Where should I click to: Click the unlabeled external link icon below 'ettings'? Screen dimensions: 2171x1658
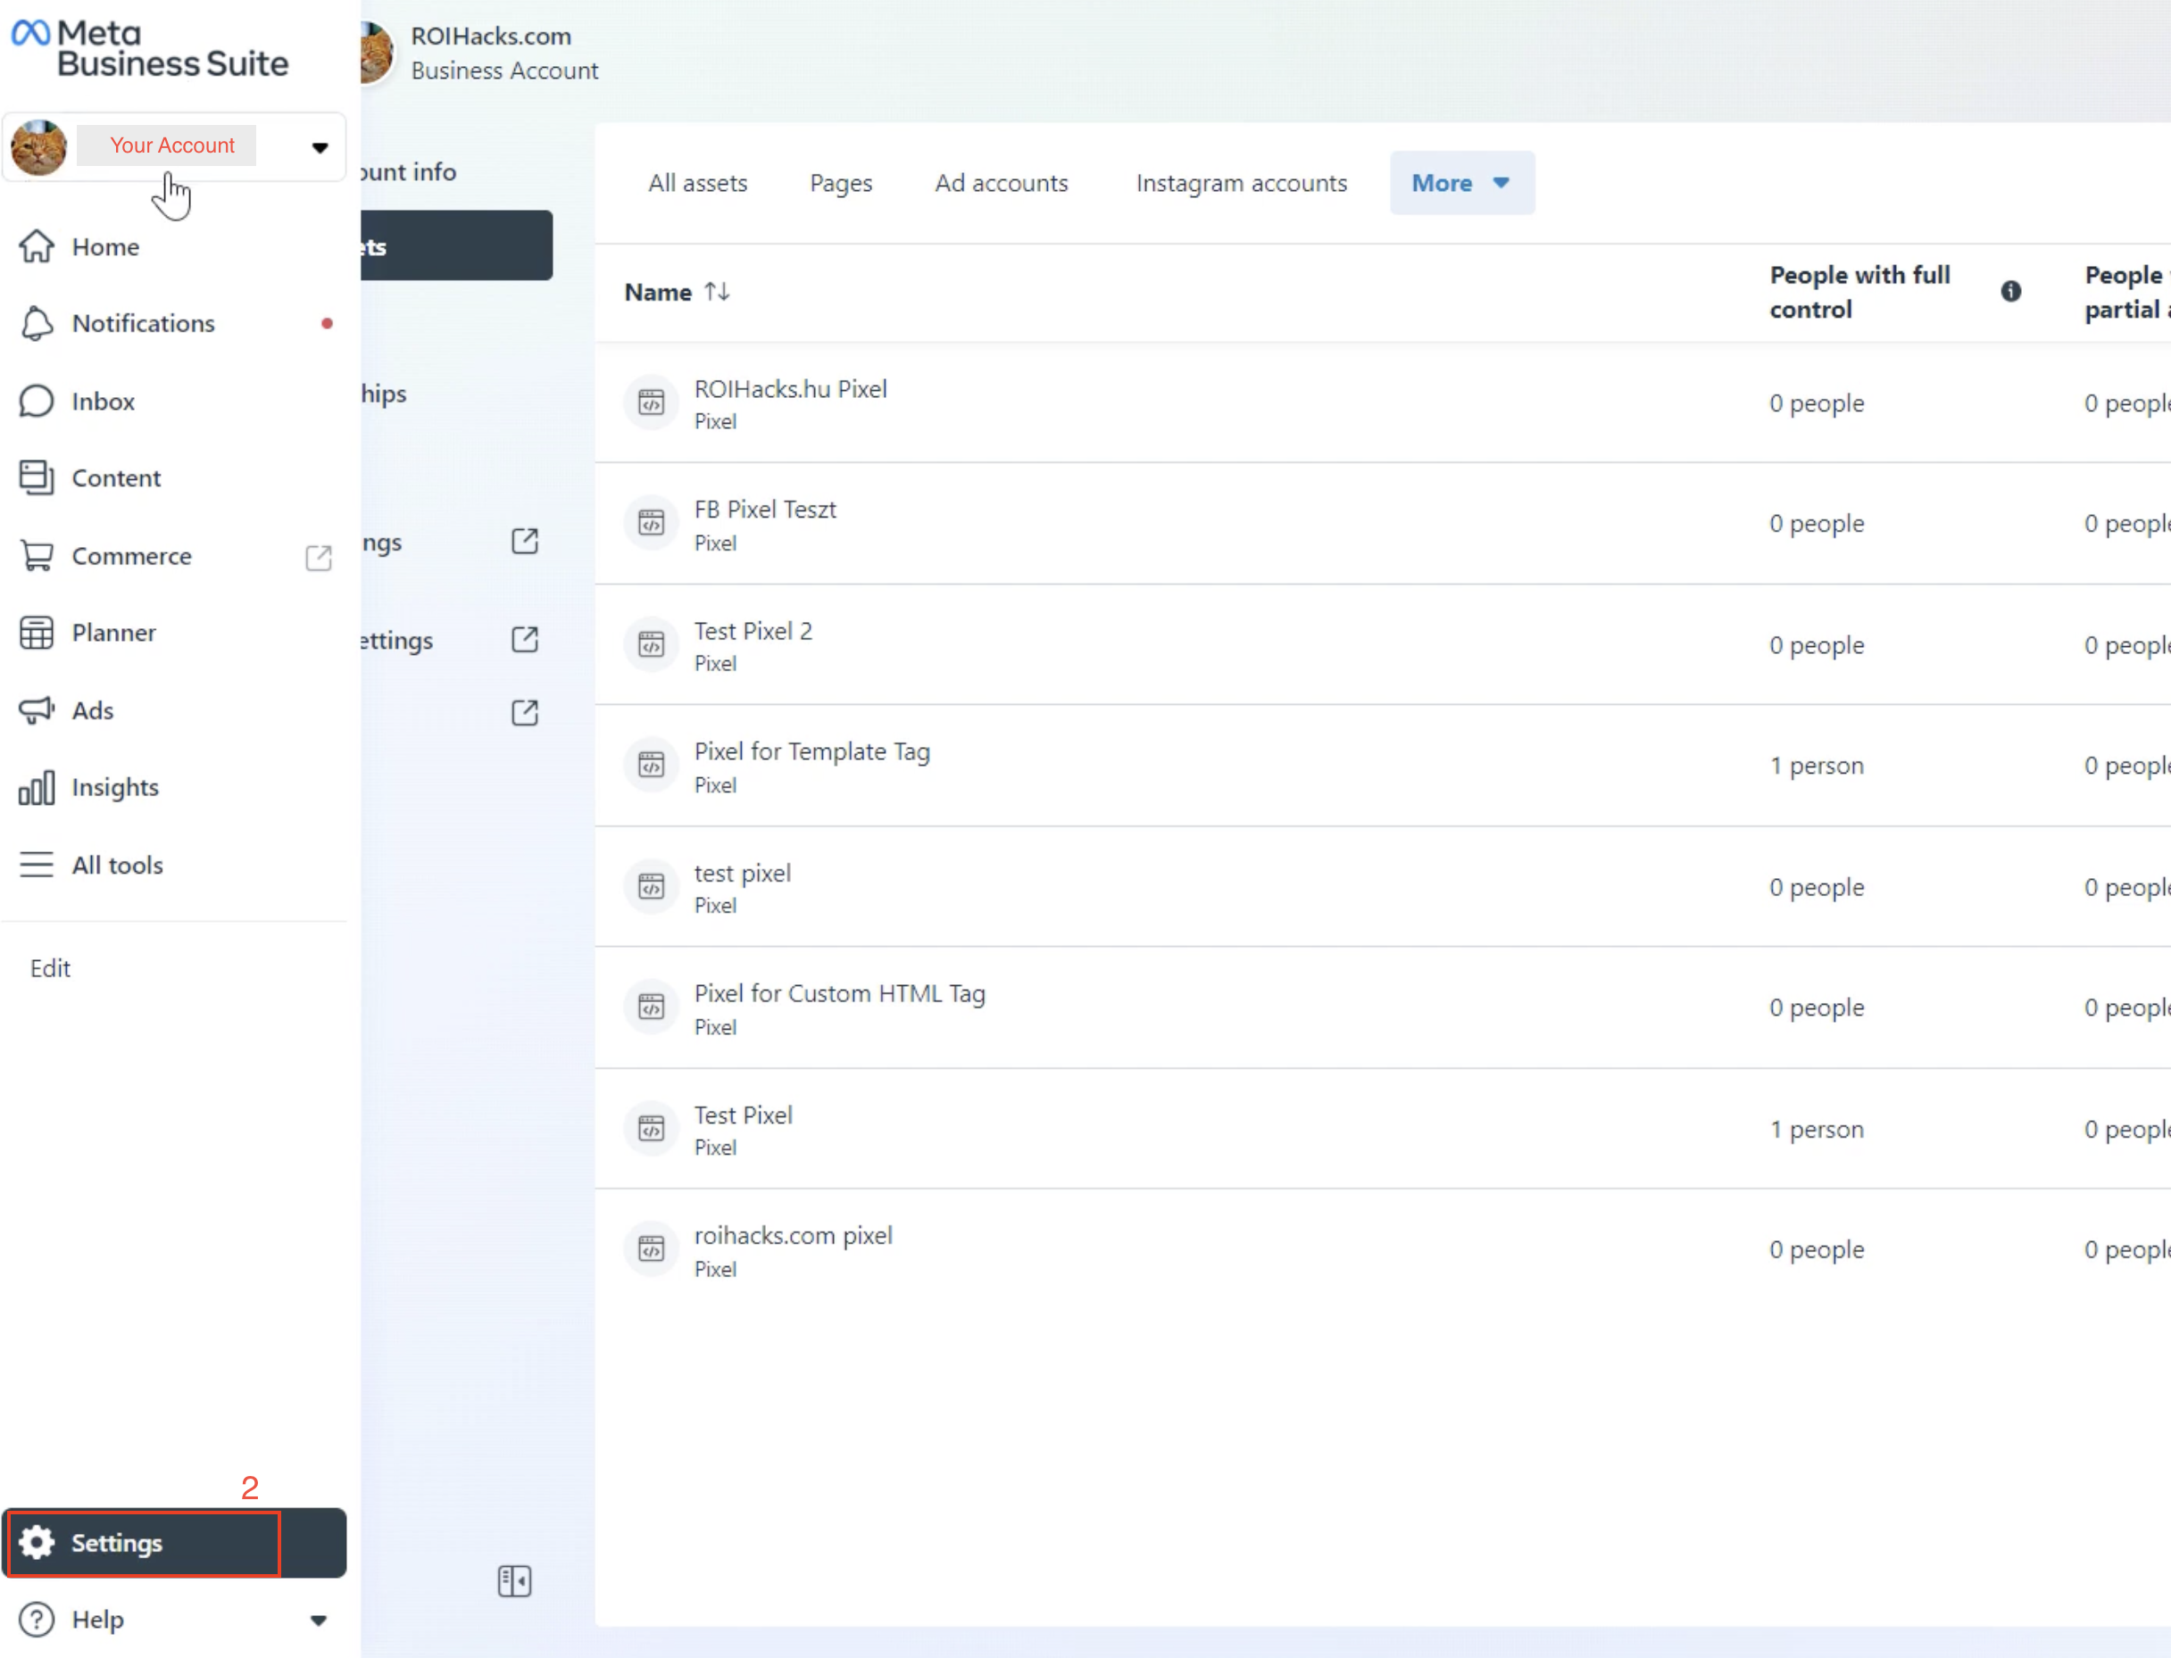pos(525,712)
